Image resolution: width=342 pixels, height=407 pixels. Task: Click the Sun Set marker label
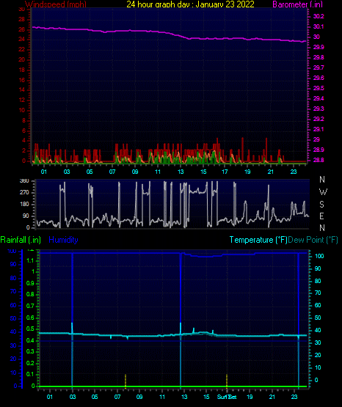[227, 397]
